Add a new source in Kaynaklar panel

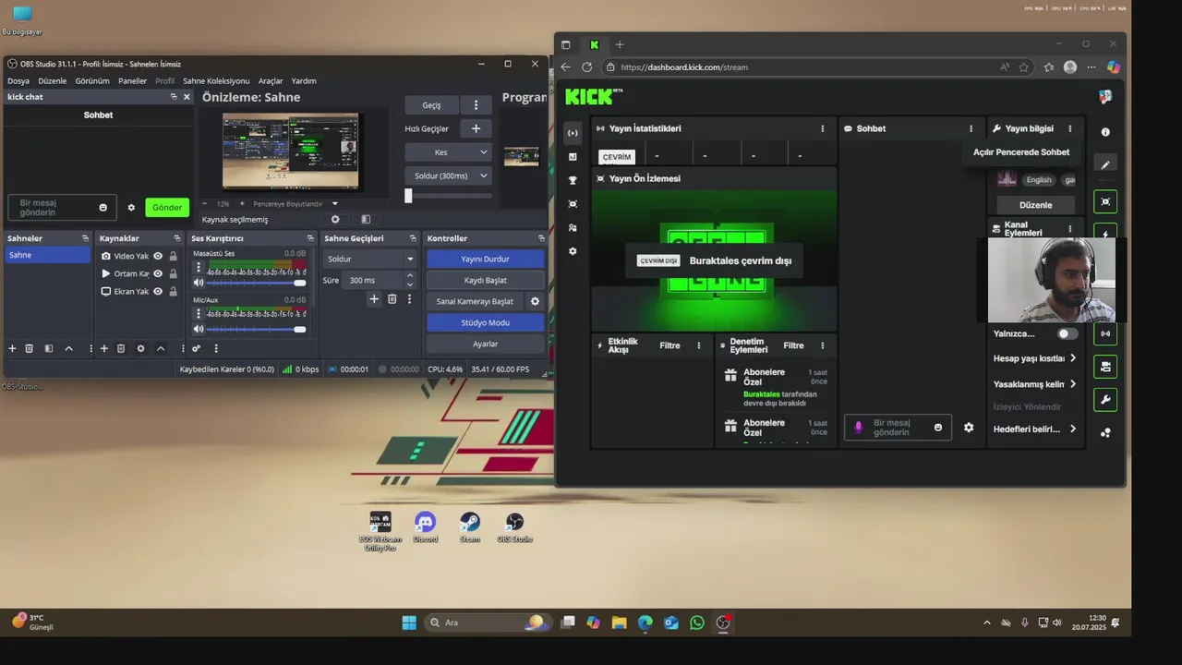(104, 348)
